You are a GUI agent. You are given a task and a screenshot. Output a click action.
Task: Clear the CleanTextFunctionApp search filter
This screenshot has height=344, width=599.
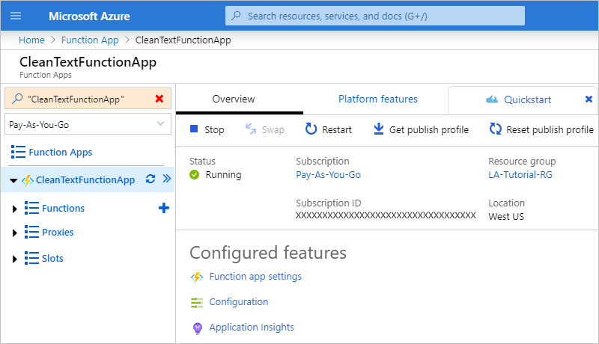coord(159,99)
